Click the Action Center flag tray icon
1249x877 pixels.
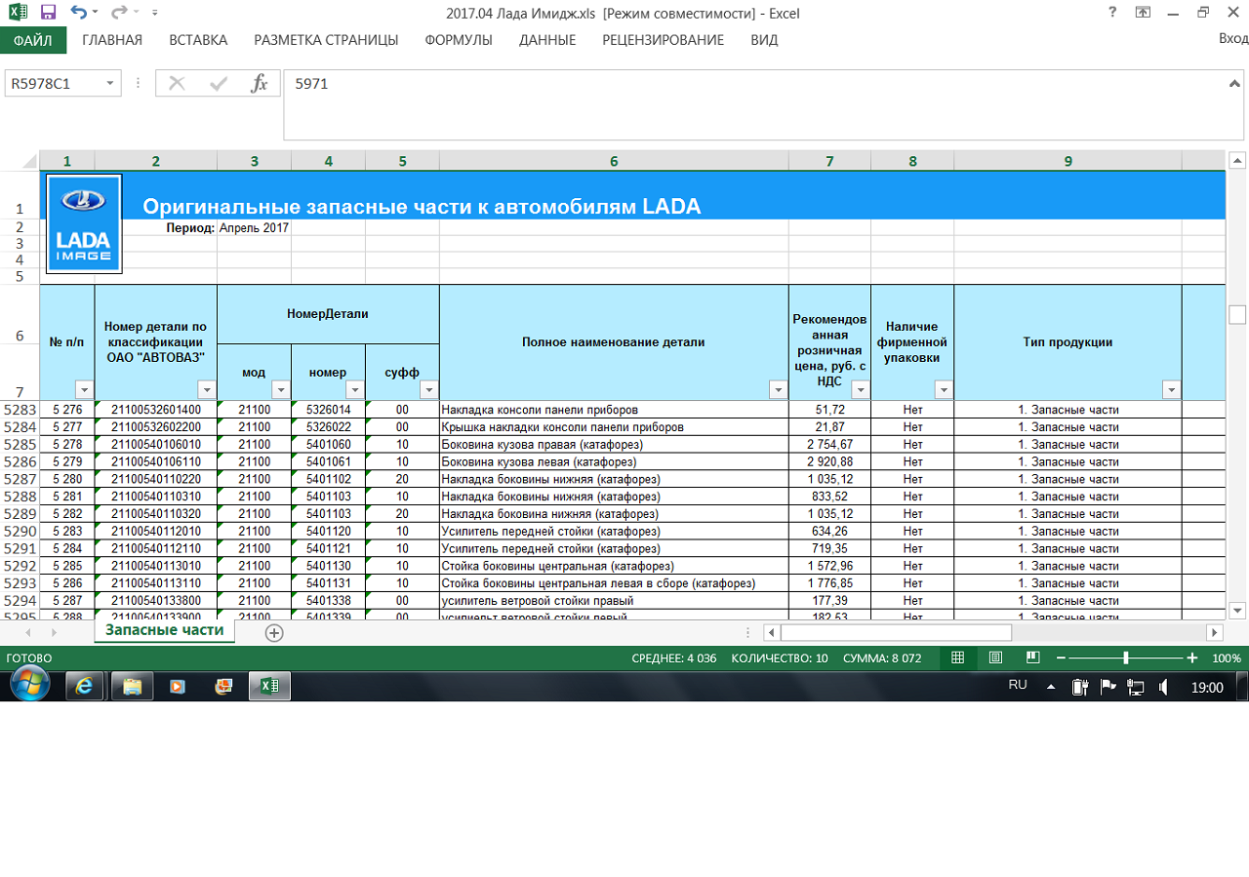[x=1108, y=687]
